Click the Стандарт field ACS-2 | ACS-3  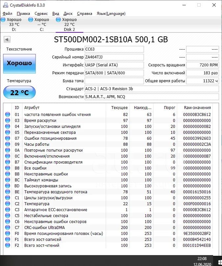click(x=152, y=89)
